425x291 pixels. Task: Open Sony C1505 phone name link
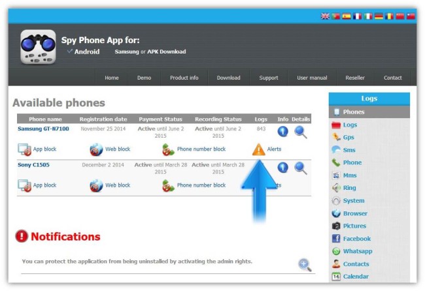point(33,165)
